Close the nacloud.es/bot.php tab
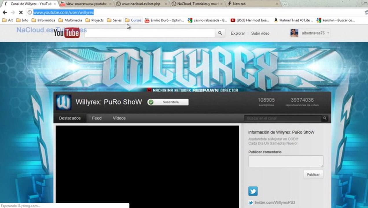This screenshot has width=368, height=208. tap(166, 4)
